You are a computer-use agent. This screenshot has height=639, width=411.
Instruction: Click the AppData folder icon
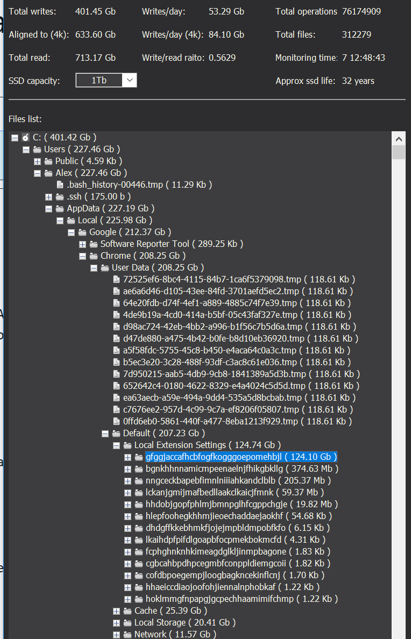60,209
